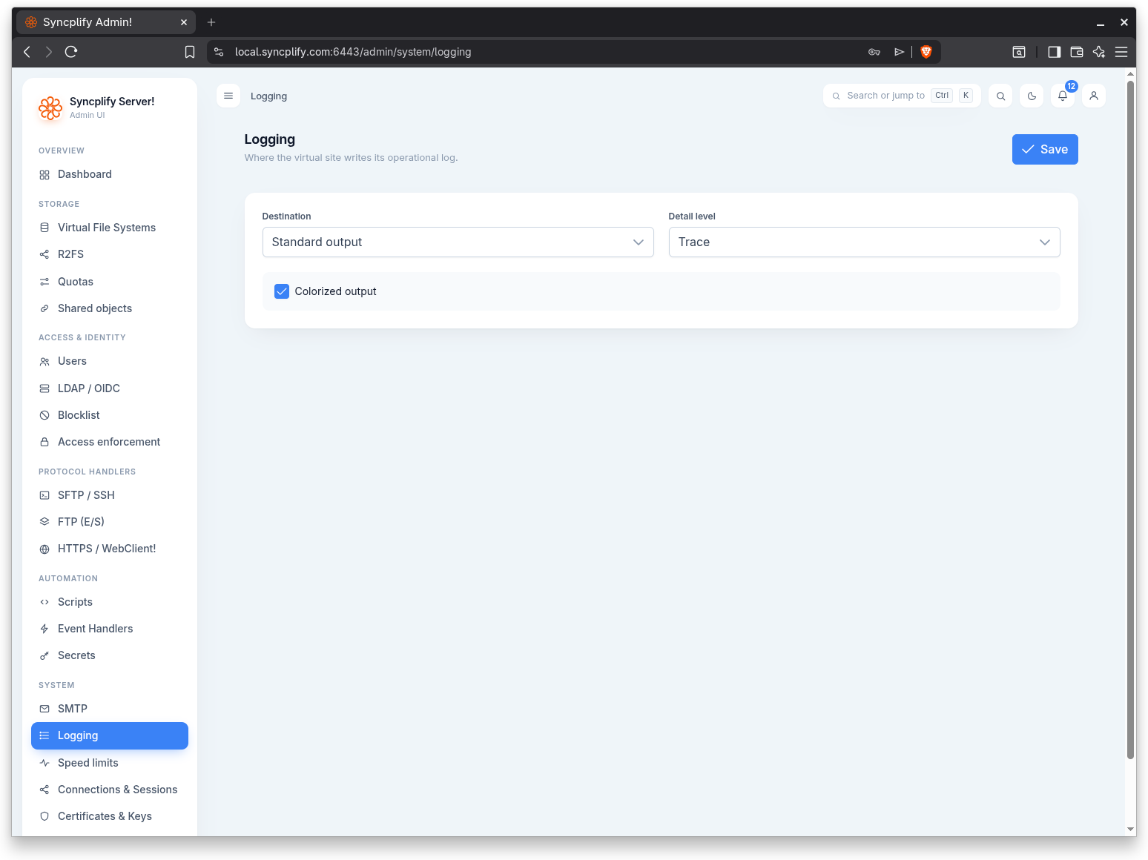Click the Access enforcement lock icon
This screenshot has width=1148, height=860.
pyautogui.click(x=44, y=442)
